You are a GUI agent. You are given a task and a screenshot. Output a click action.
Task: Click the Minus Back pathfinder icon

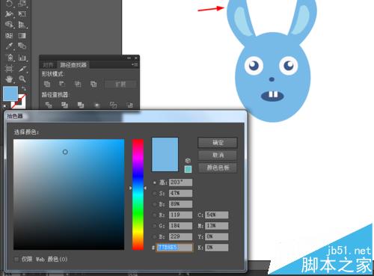click(x=129, y=105)
